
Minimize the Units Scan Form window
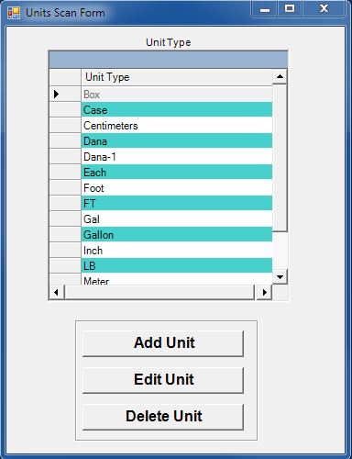[x=265, y=9]
